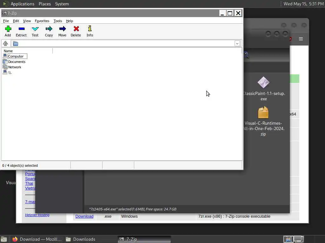The height and width of the screenshot is (243, 325).
Task: Select ClassicPaint-1.1-setup.exe in file manager
Action: click(x=263, y=89)
